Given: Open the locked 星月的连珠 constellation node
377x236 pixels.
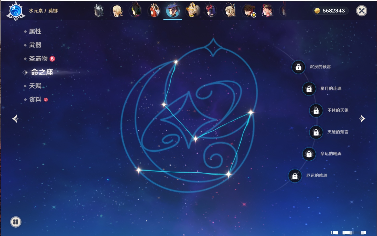Looking at the screenshot, I should (x=309, y=89).
